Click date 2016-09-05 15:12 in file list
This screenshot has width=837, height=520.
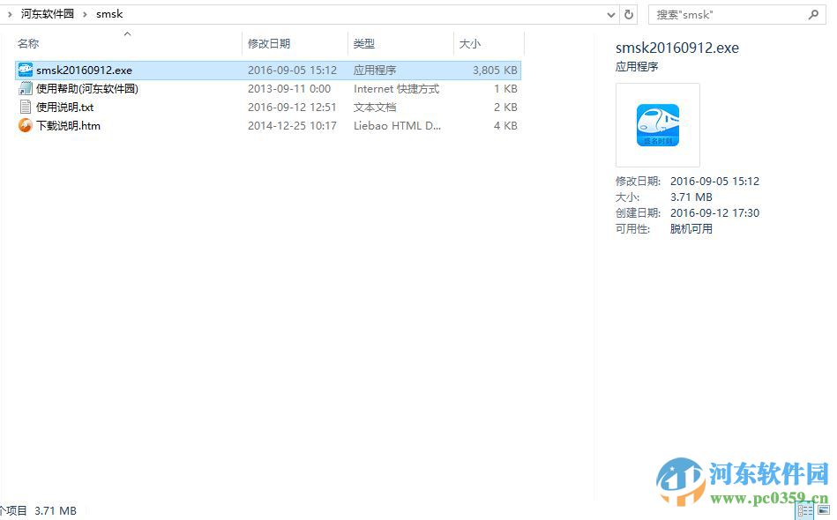292,70
